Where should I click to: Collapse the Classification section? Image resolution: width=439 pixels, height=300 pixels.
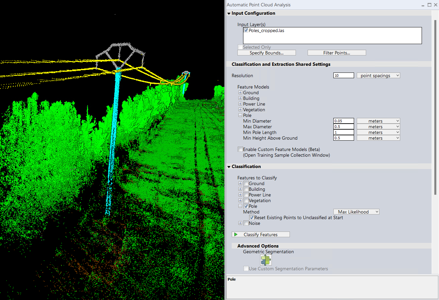click(x=229, y=166)
